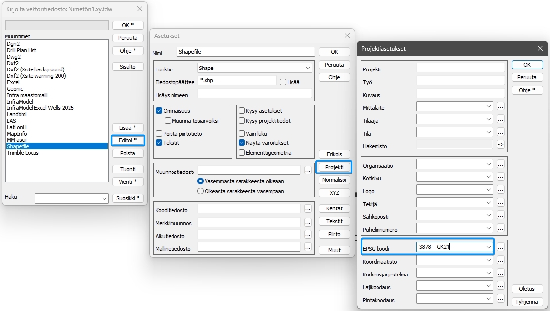Click the browse button next to Muunnostiedosto

click(308, 171)
